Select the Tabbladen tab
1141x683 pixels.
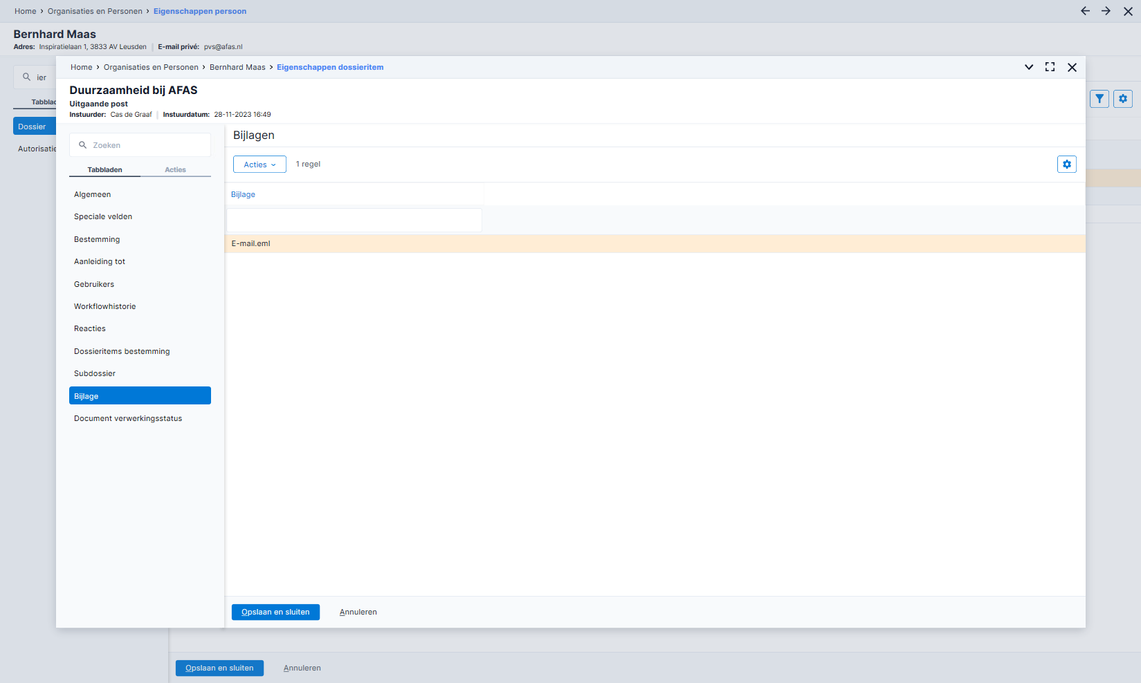[x=105, y=169]
